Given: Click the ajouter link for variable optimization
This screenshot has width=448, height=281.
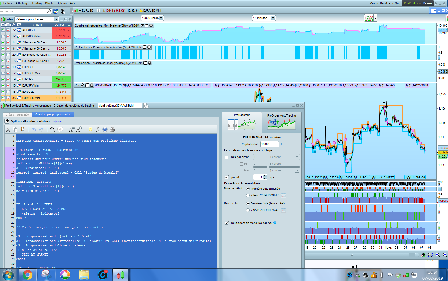Looking at the screenshot, I should [x=57, y=122].
